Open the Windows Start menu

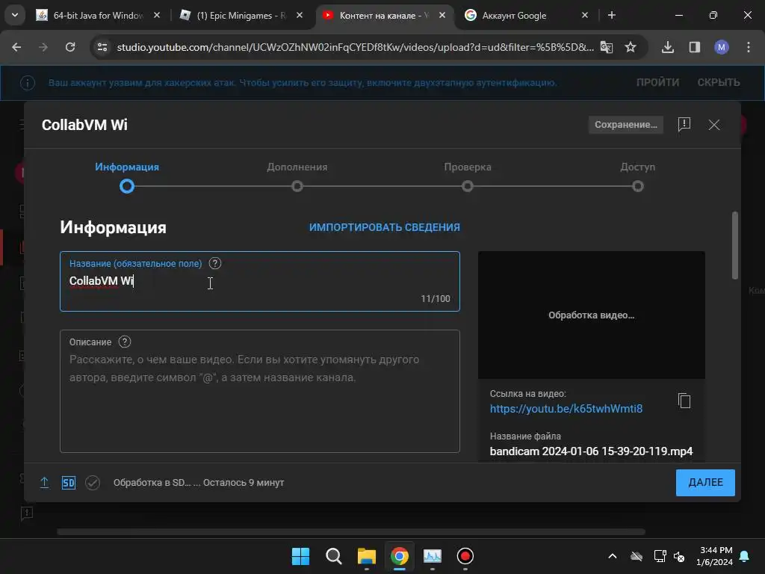300,556
